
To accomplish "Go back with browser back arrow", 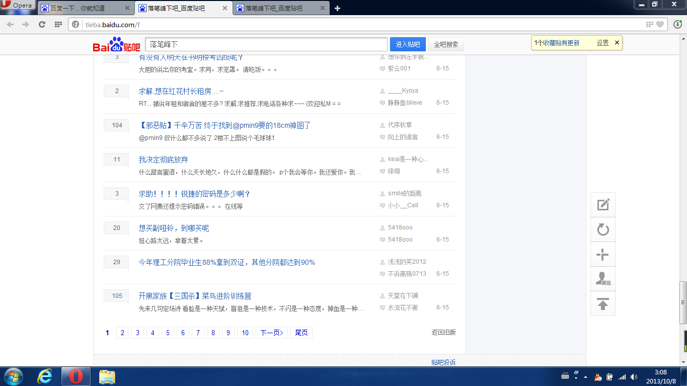I will 11,24.
